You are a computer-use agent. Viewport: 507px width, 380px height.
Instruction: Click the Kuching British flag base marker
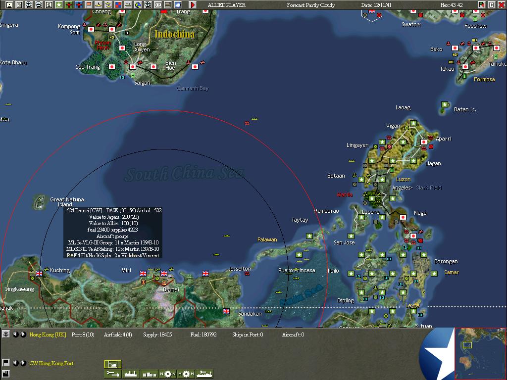[39, 274]
